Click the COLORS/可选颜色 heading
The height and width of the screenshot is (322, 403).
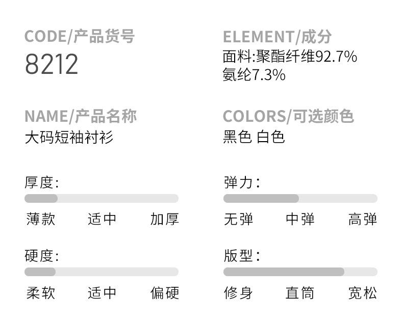pos(288,116)
